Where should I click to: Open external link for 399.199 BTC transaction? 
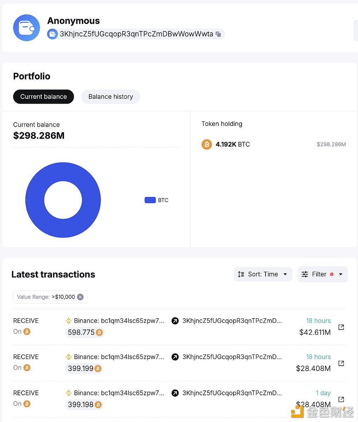click(341, 363)
